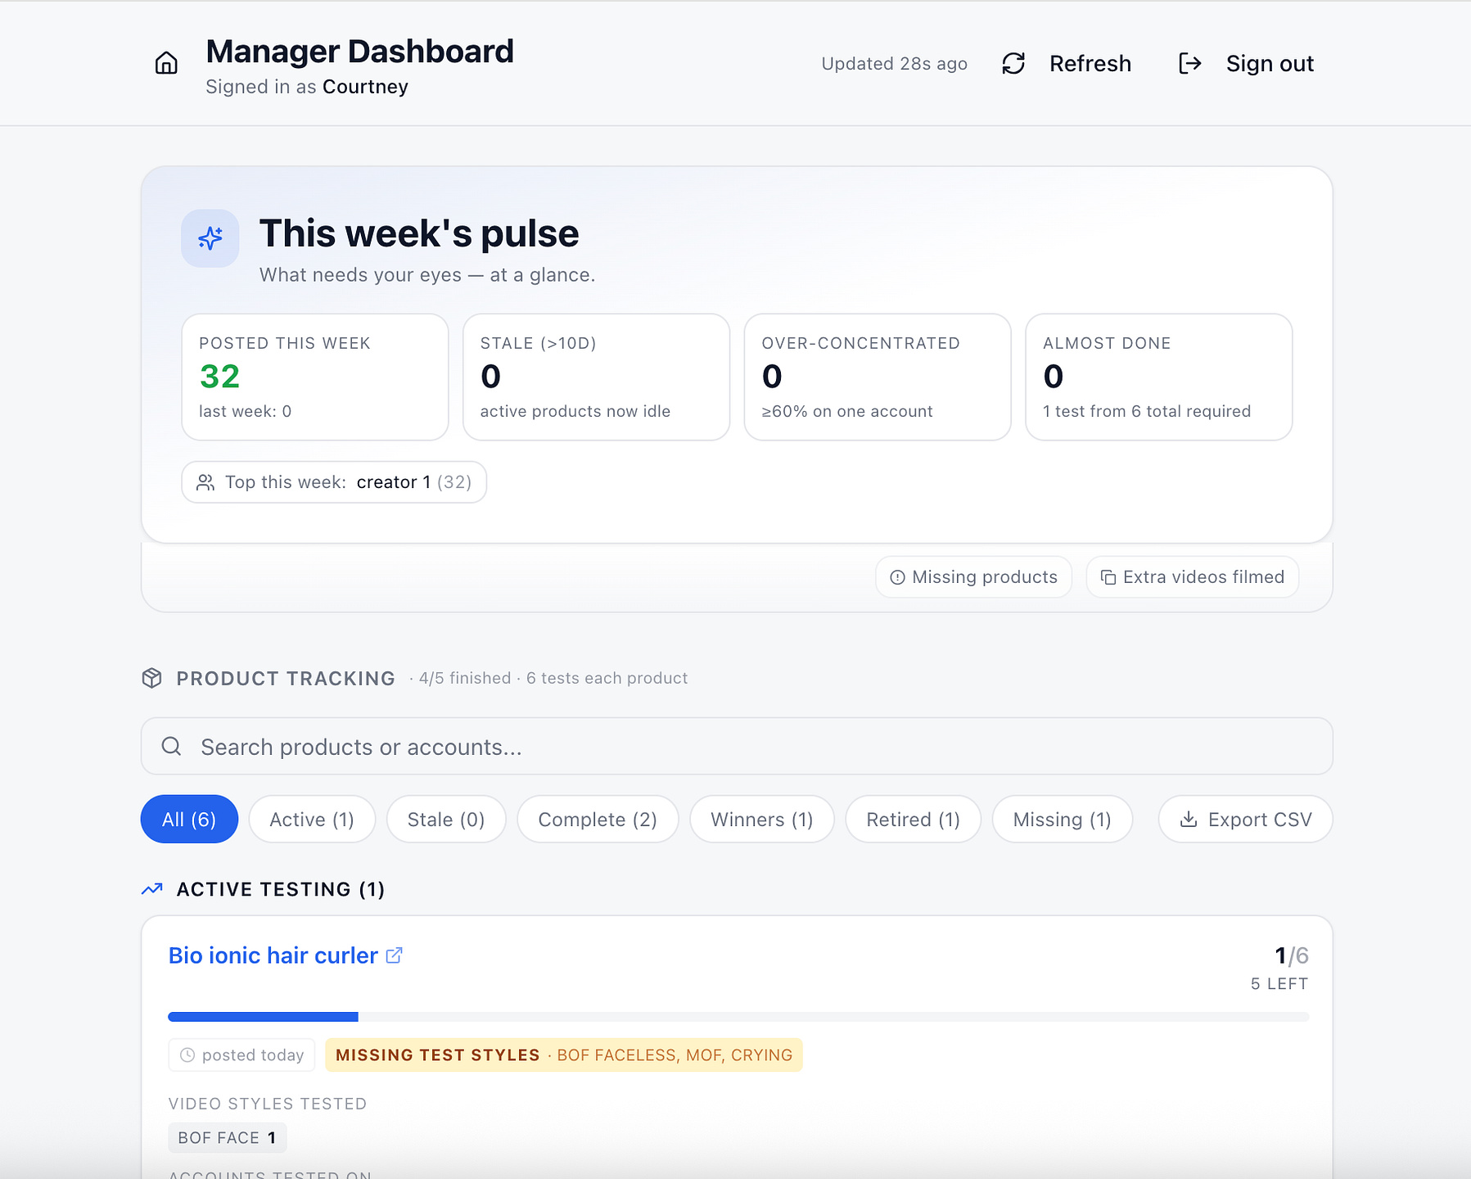Click the clock icon in posted today chip

(187, 1055)
